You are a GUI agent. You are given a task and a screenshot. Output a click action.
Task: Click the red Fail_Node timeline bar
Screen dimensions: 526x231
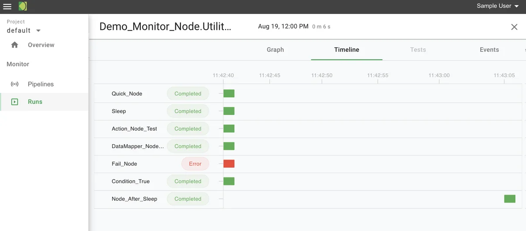pyautogui.click(x=229, y=164)
